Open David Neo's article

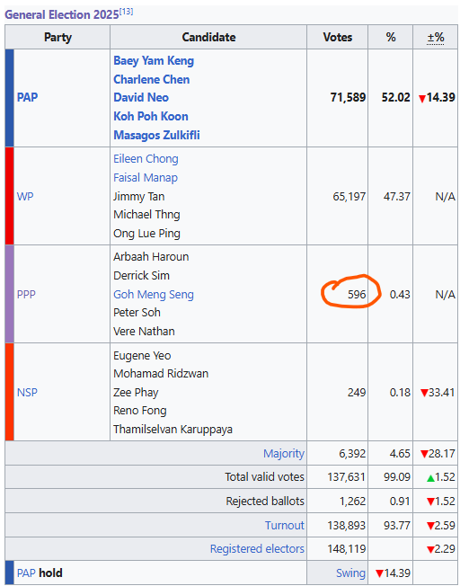click(141, 98)
